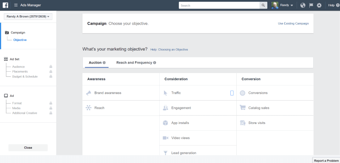Click the info icon next to Reach and Frequency
The width and height of the screenshot is (340, 163).
(154, 63)
